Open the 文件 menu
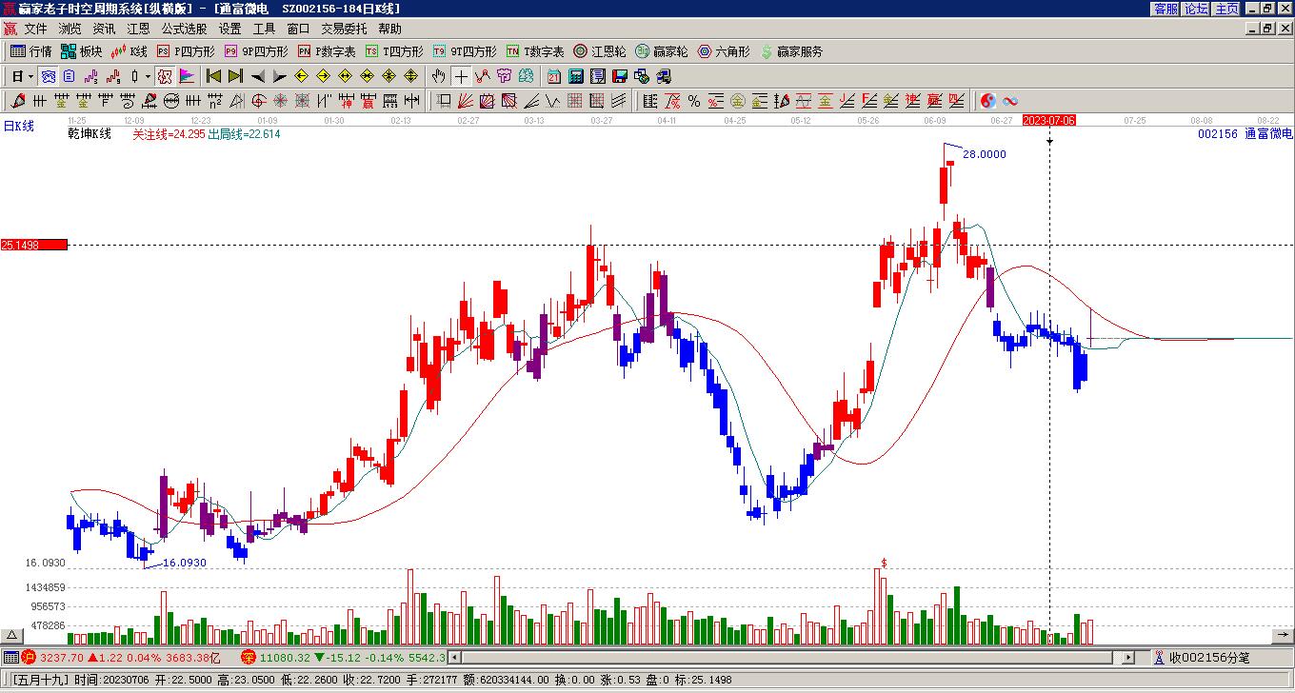 [35, 30]
